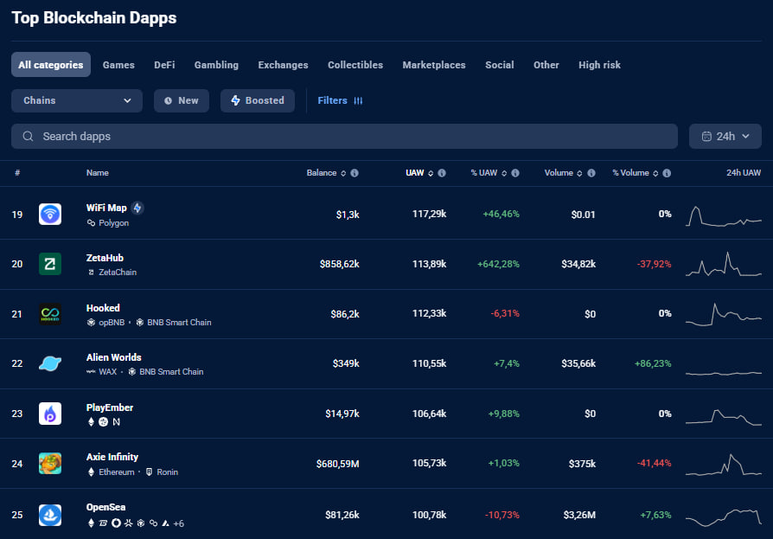This screenshot has width=773, height=539.
Task: Sort by the UAW column
Action: coord(419,173)
